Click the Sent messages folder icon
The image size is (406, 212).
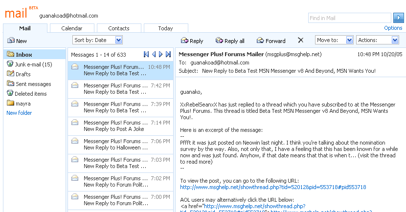click(x=11, y=83)
